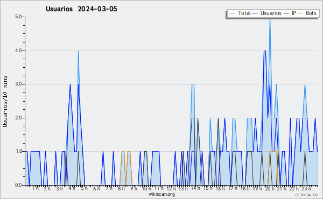Click the '4.0' y-axis label
This screenshot has height=199, width=323.
(18, 51)
